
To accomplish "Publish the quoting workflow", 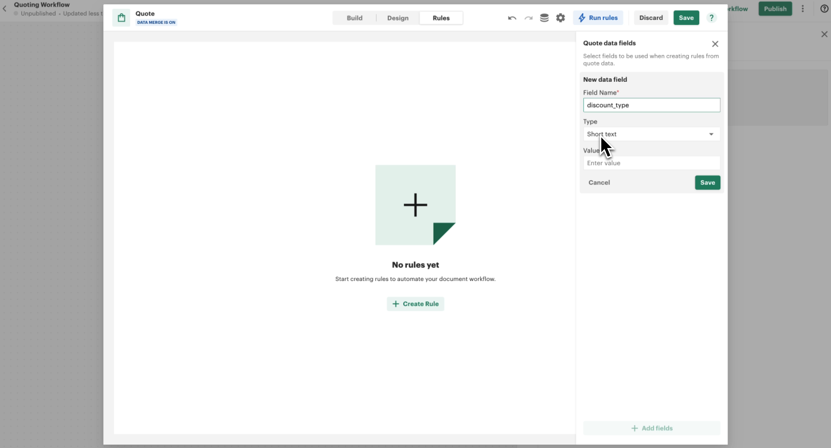I will (x=774, y=9).
